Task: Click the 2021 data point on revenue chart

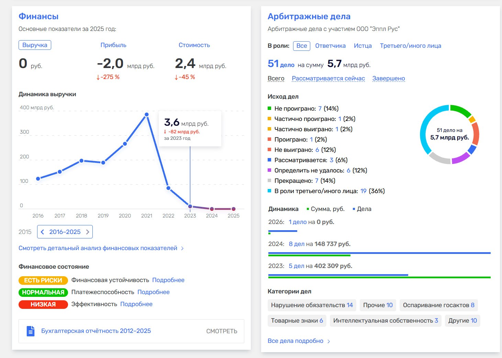Action: coord(147,114)
